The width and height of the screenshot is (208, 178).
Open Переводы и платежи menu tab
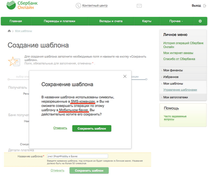59,21
